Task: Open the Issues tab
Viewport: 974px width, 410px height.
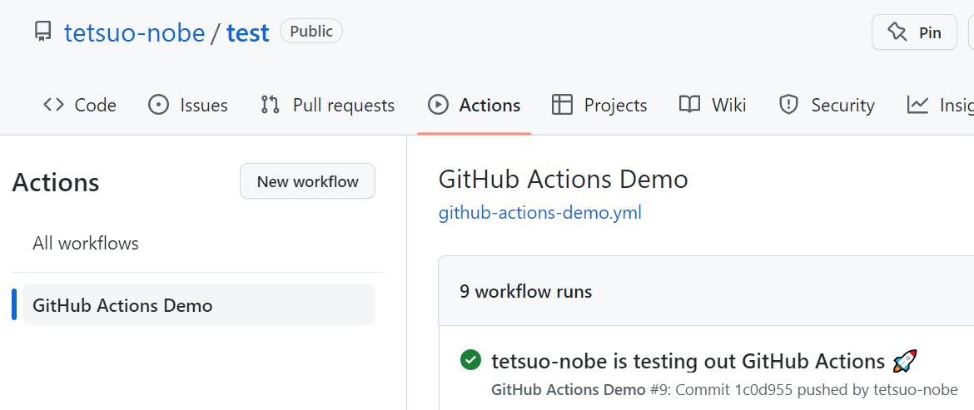Action: tap(203, 106)
